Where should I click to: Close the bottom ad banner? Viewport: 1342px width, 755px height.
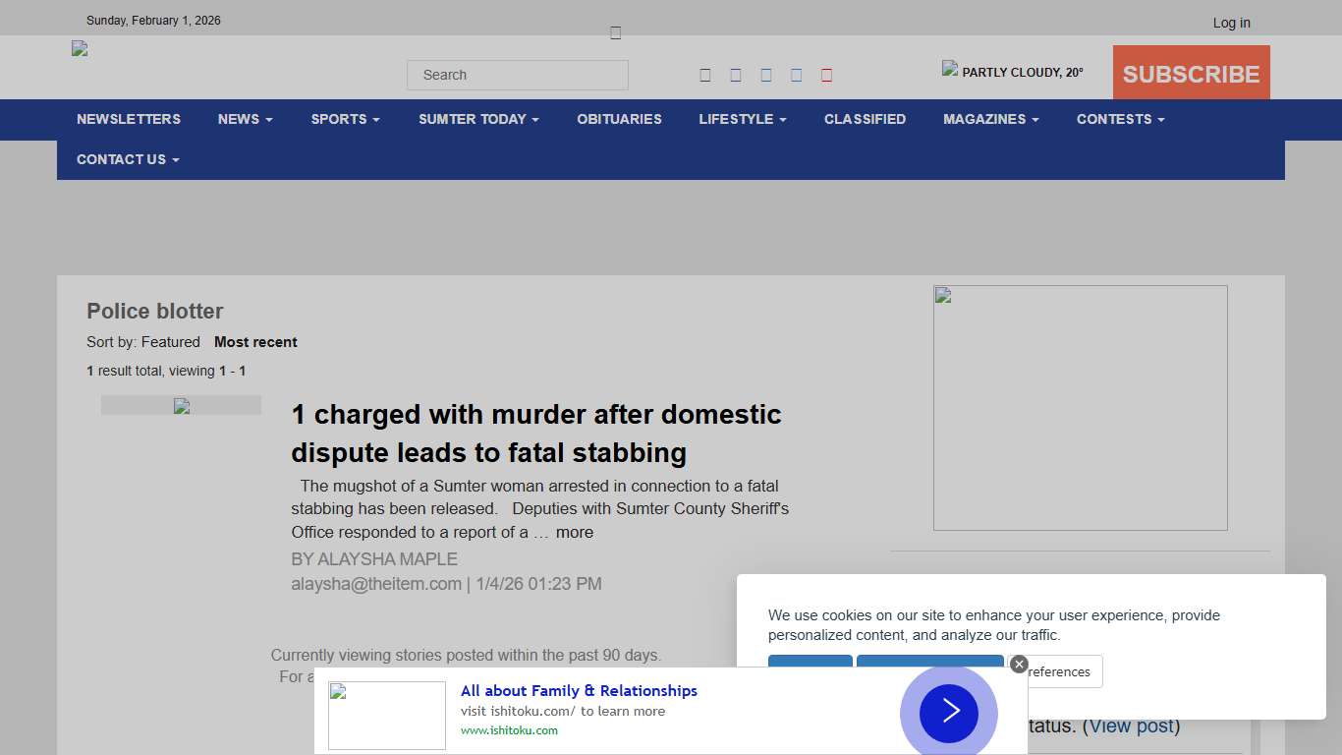click(x=1019, y=665)
